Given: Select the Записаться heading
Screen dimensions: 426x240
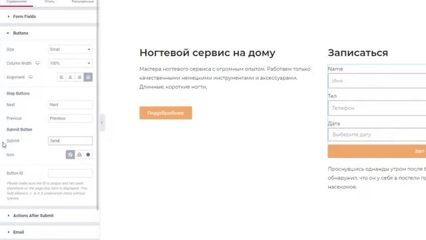Looking at the screenshot, I should [x=358, y=53].
